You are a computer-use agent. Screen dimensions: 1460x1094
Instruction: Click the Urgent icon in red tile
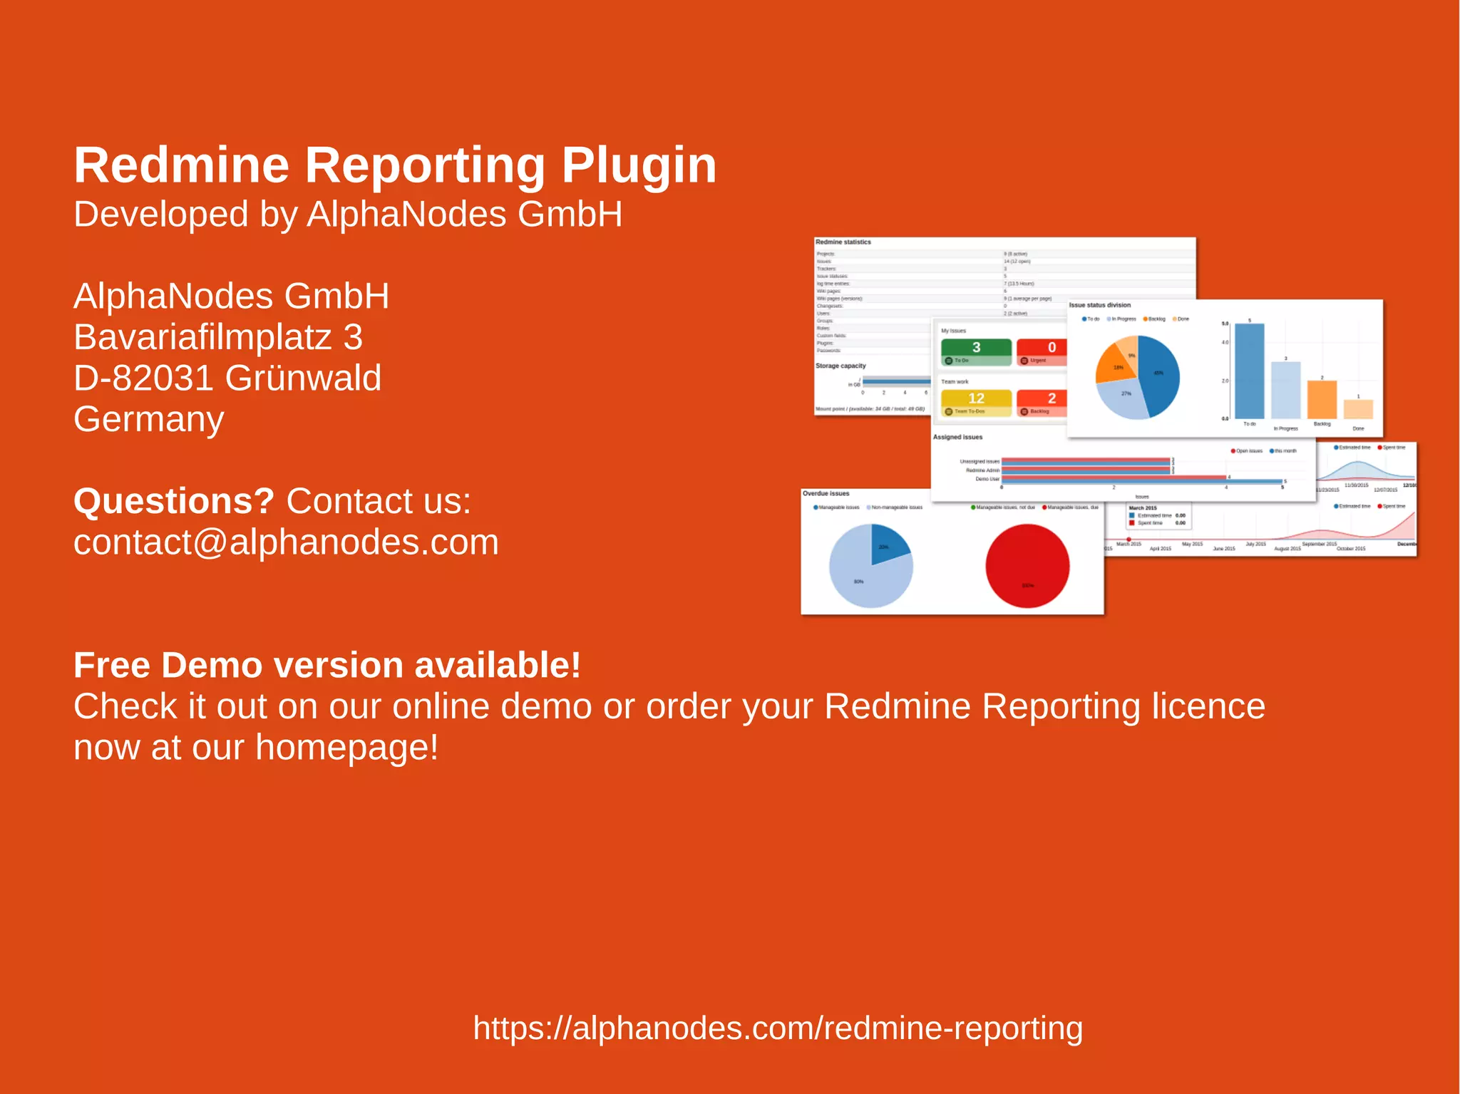tap(1024, 361)
